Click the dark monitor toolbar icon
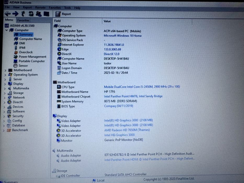244x183 pixels. (46, 14)
